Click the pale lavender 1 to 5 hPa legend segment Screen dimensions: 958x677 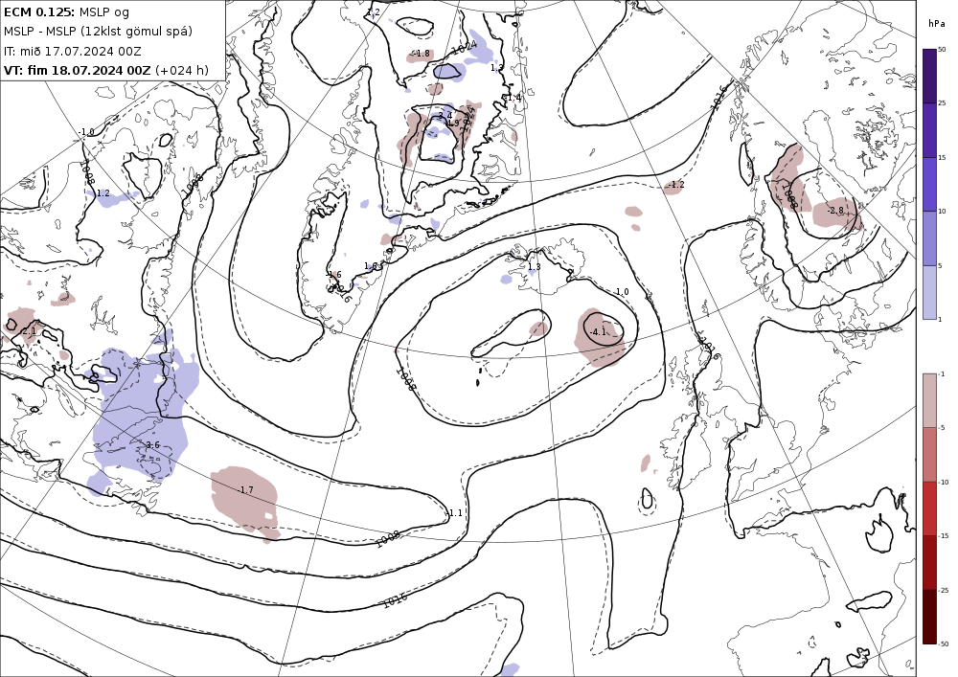pos(929,292)
